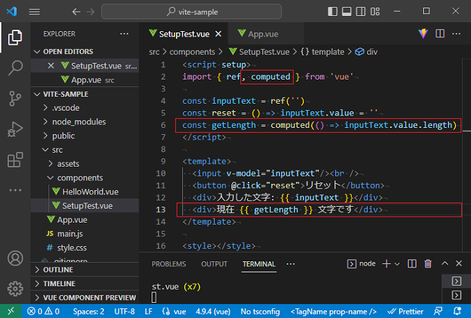Collapse the src folder
Image resolution: width=471 pixels, height=318 pixels.
pos(85,150)
